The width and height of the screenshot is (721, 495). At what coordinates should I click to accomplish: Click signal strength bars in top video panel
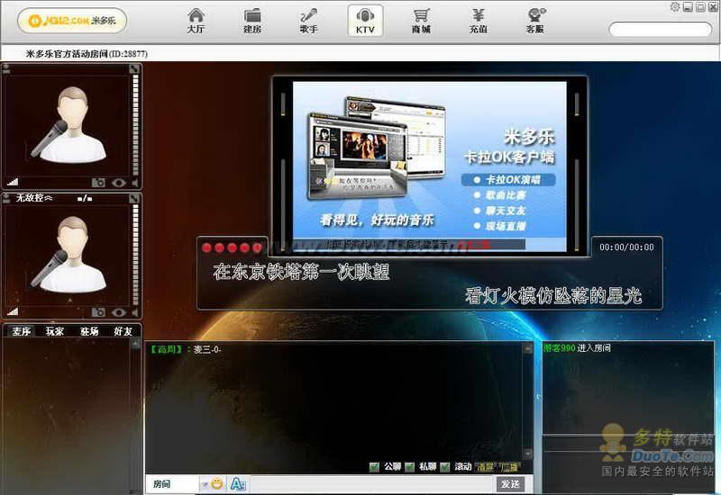13,182
